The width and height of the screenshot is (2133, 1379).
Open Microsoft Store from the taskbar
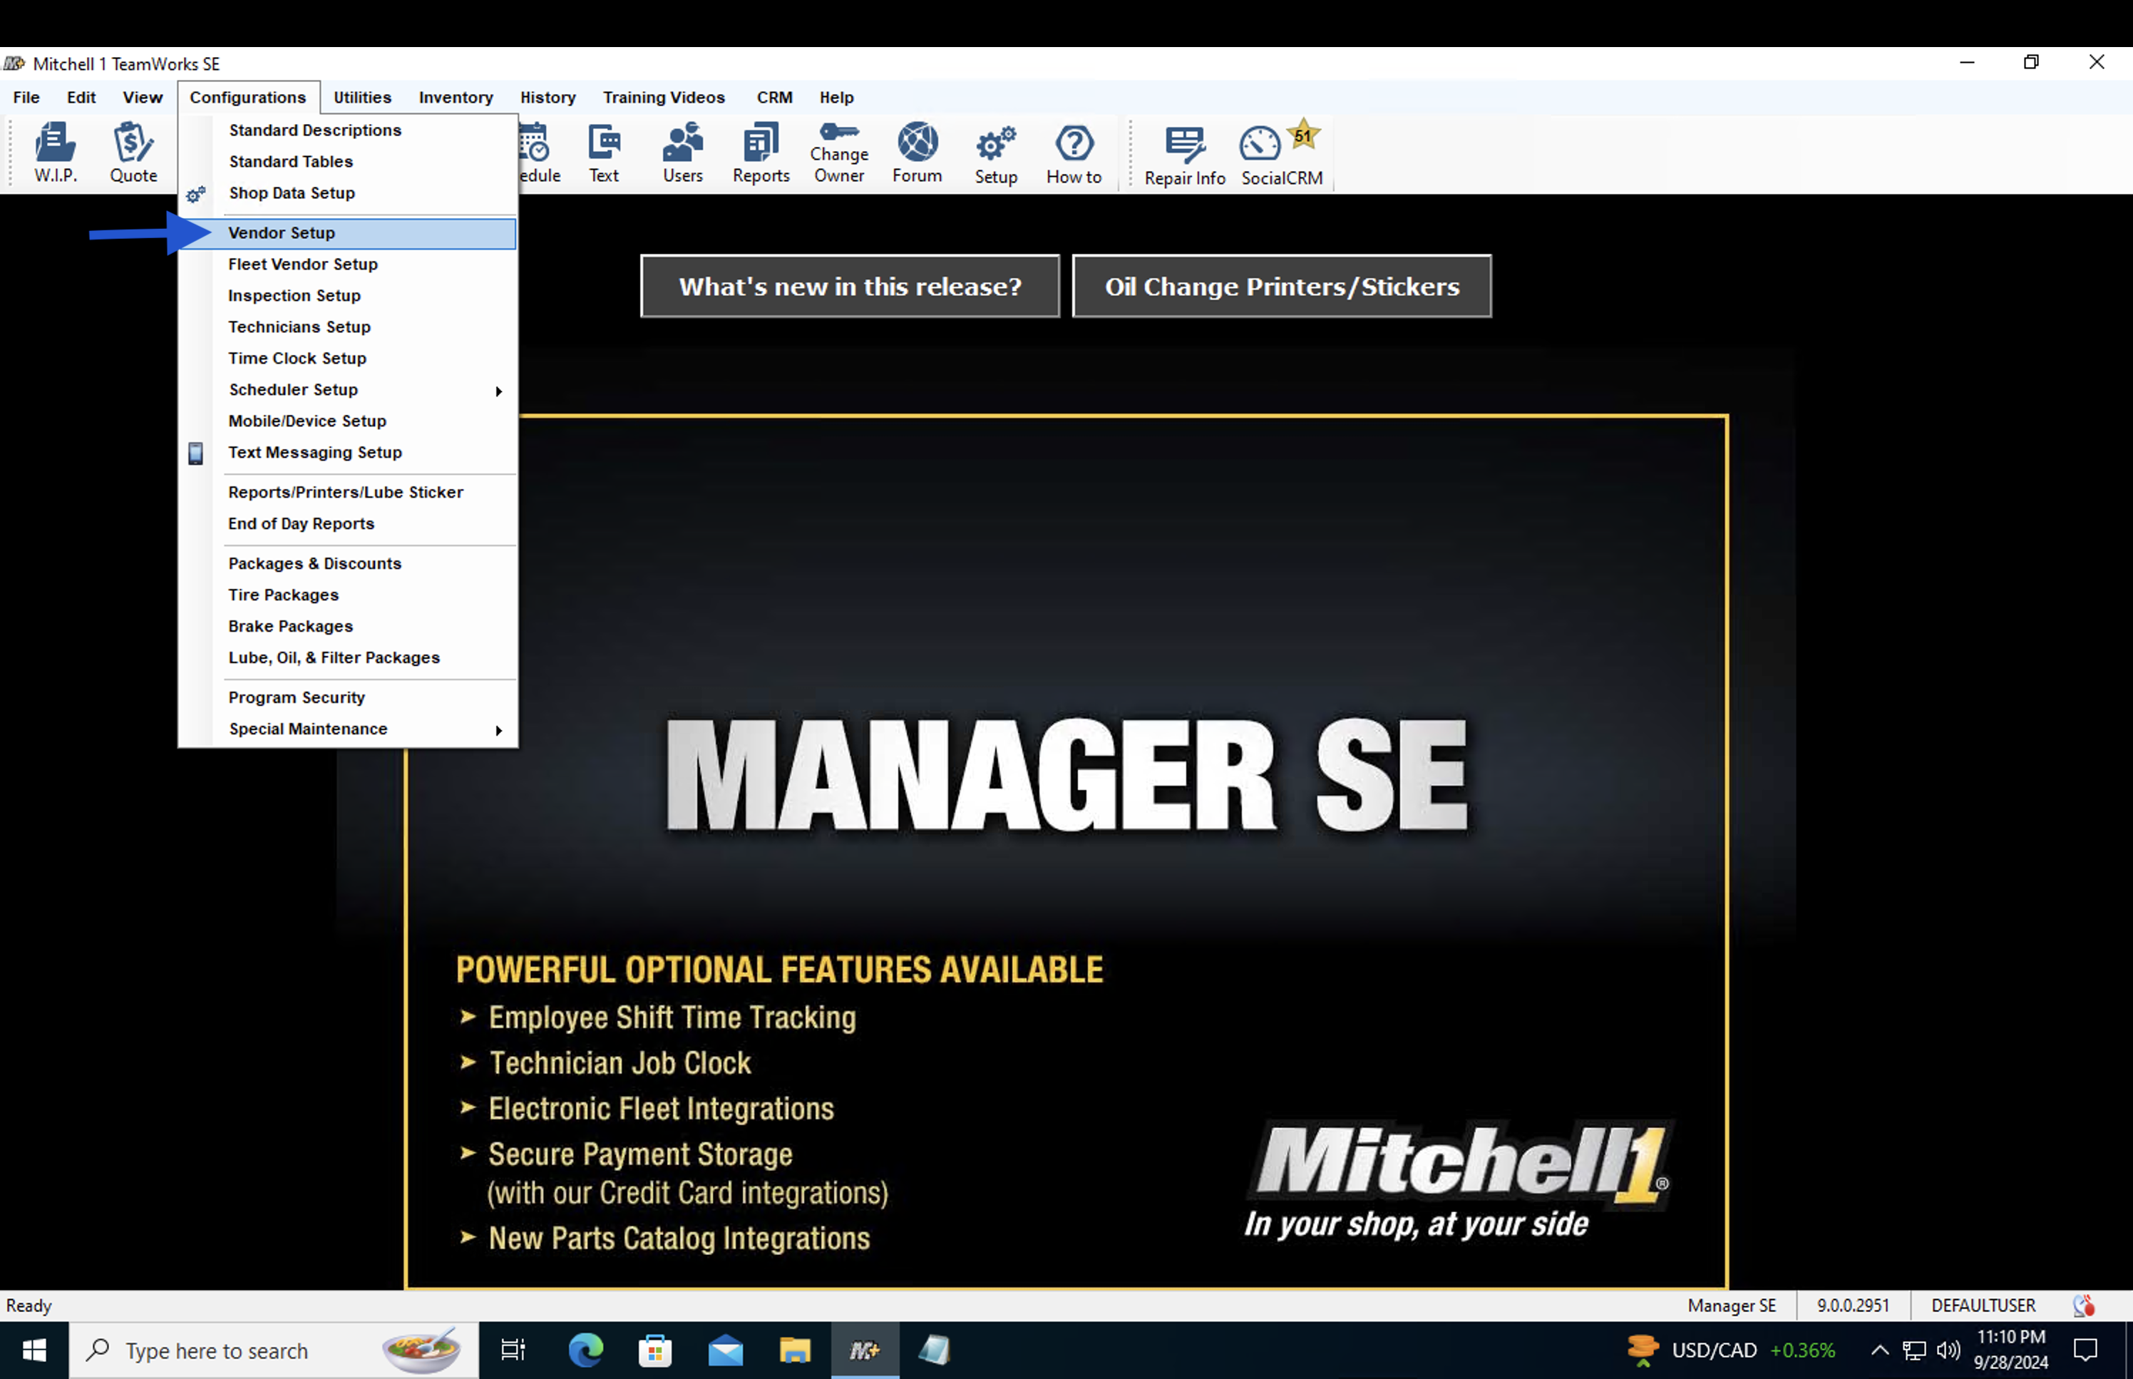(655, 1350)
